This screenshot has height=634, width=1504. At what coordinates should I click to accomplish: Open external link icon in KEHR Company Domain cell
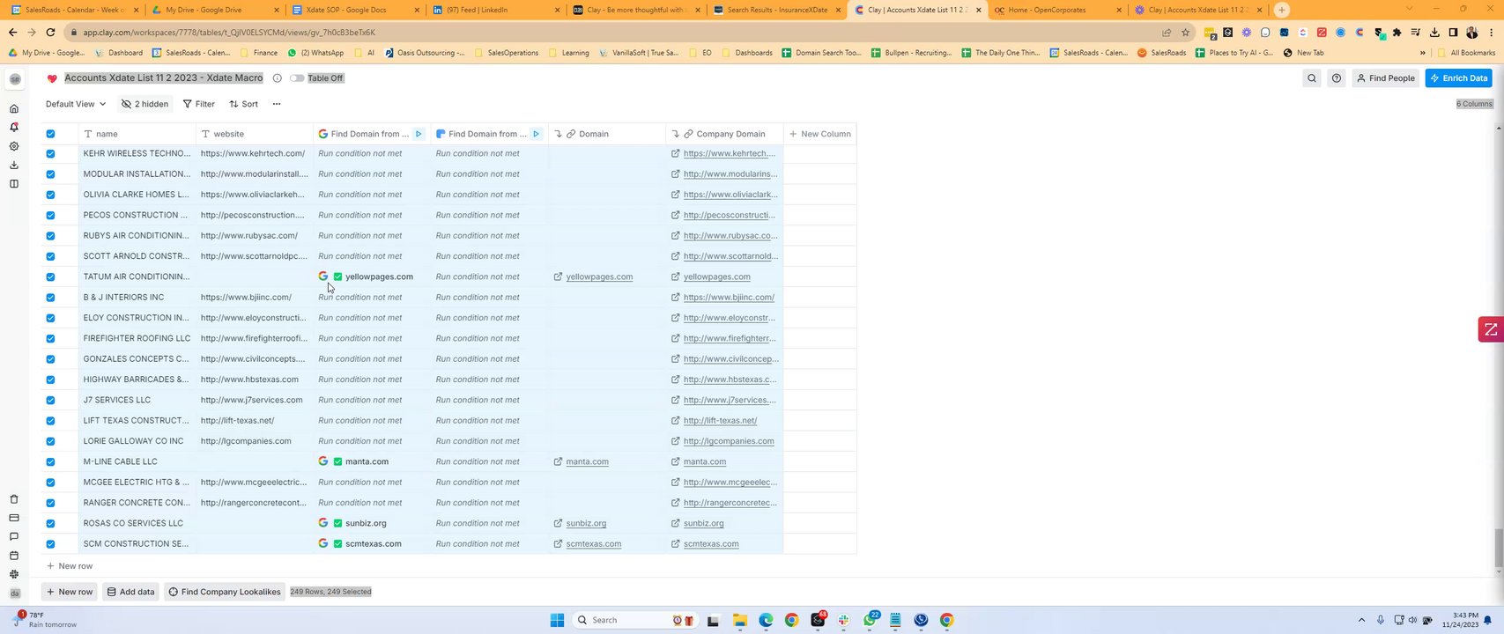click(676, 153)
